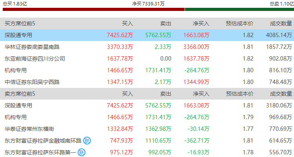This screenshot has width=294, height=157.
Task: Click the 816.10万 volume value
Action: pos(281,70)
